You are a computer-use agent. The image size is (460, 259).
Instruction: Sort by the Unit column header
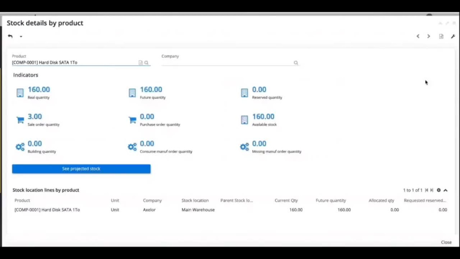click(x=115, y=200)
